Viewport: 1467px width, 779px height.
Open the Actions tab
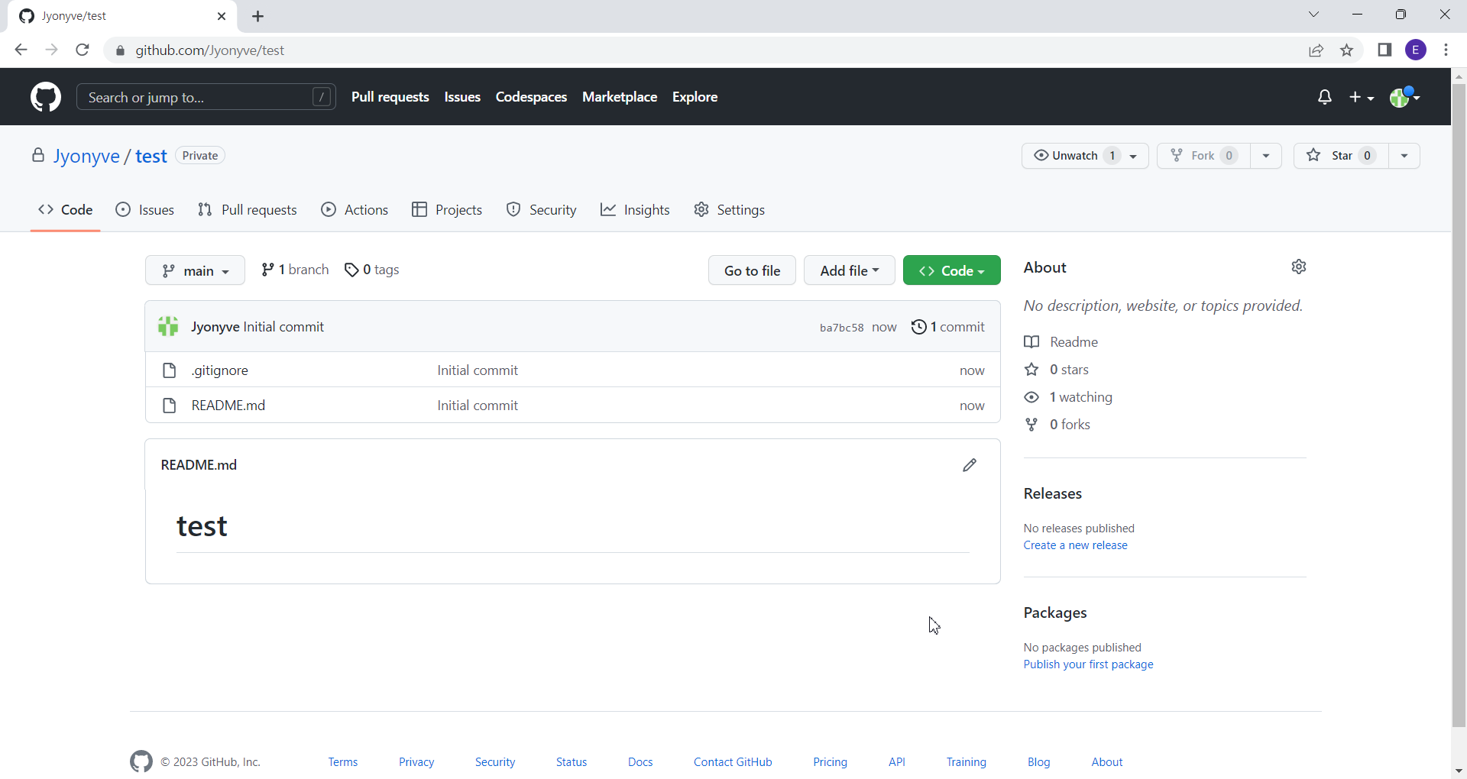pyautogui.click(x=355, y=210)
